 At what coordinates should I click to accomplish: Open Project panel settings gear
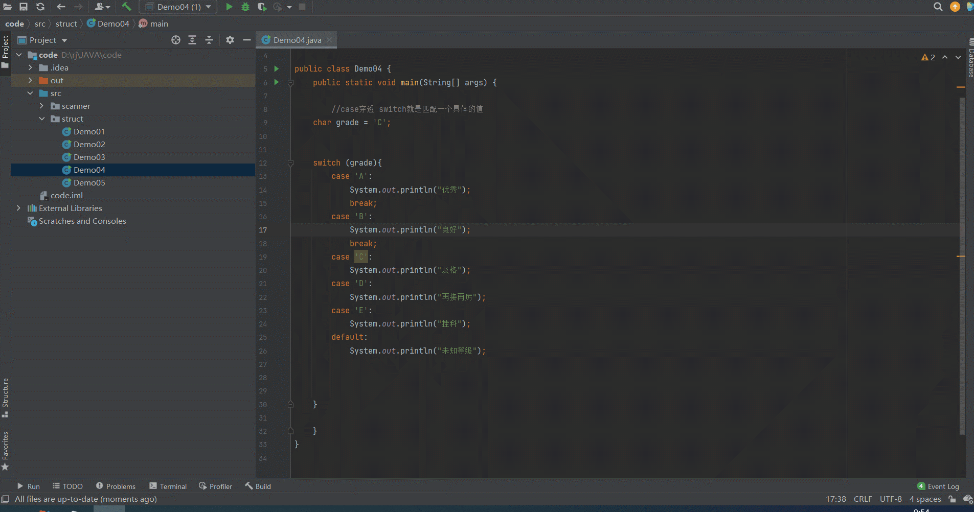click(230, 40)
